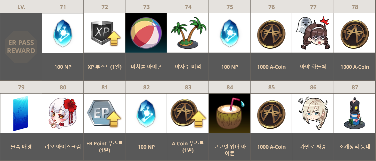Select the Aya startled emoticon
The width and height of the screenshot is (376, 161).
point(313,33)
